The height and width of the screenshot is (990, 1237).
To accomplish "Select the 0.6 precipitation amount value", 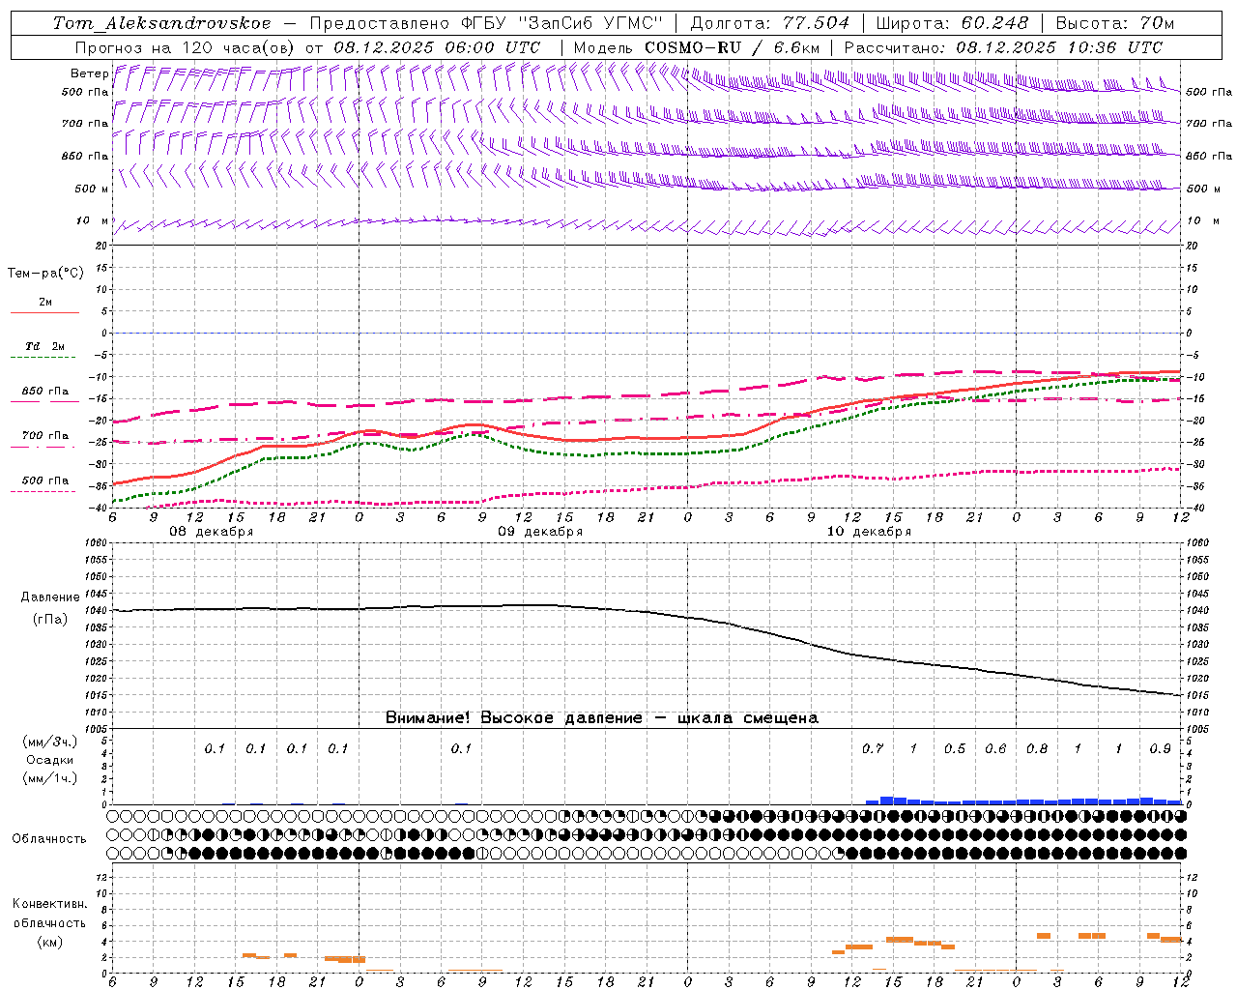I will point(995,749).
